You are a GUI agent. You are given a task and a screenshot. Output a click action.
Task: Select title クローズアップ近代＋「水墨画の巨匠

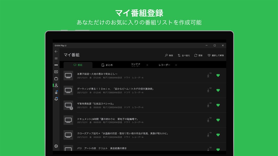coord(122,133)
